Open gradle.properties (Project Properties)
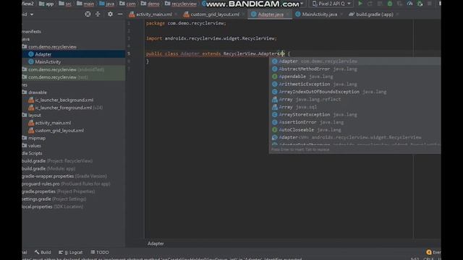The height and width of the screenshot is (260, 463). (59, 191)
